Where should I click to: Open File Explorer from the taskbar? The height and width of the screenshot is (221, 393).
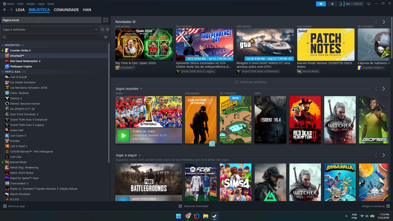point(206,216)
